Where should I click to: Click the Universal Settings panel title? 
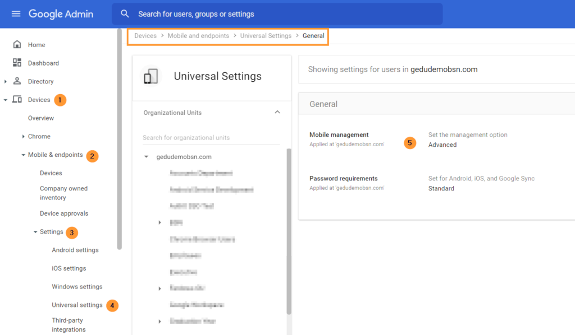217,76
